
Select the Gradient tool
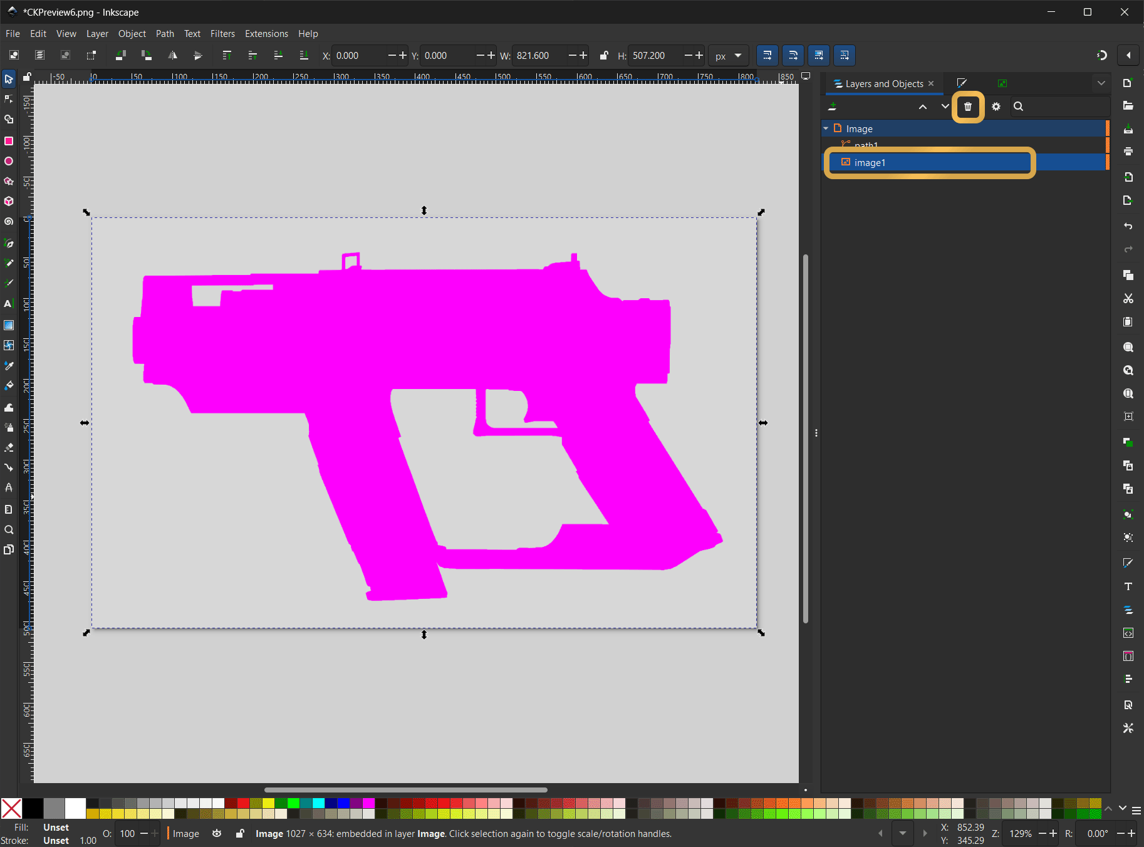(x=9, y=325)
